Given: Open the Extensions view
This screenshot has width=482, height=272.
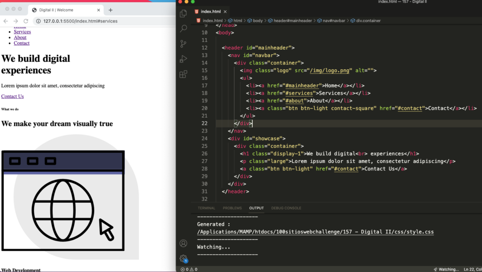Looking at the screenshot, I should [183, 74].
